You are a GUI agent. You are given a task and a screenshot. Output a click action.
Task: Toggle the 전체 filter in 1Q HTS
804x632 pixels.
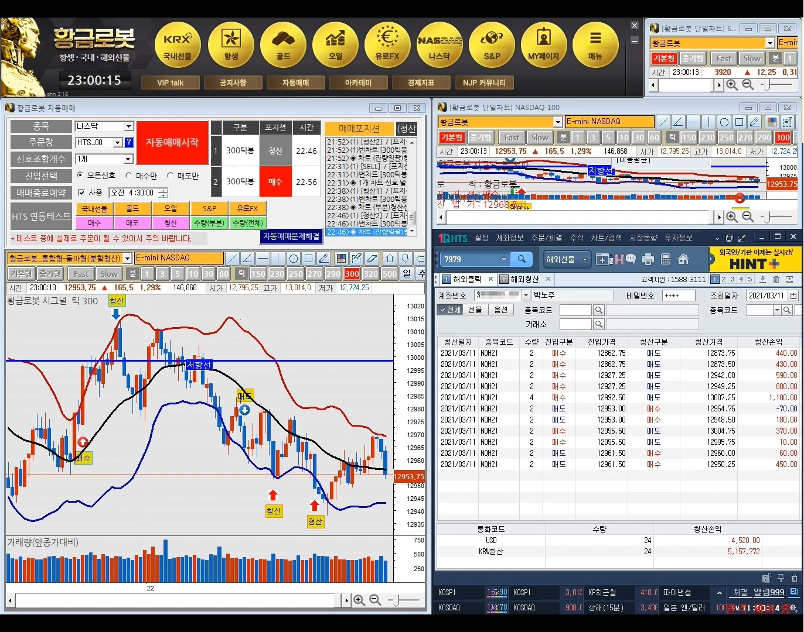pyautogui.click(x=450, y=310)
